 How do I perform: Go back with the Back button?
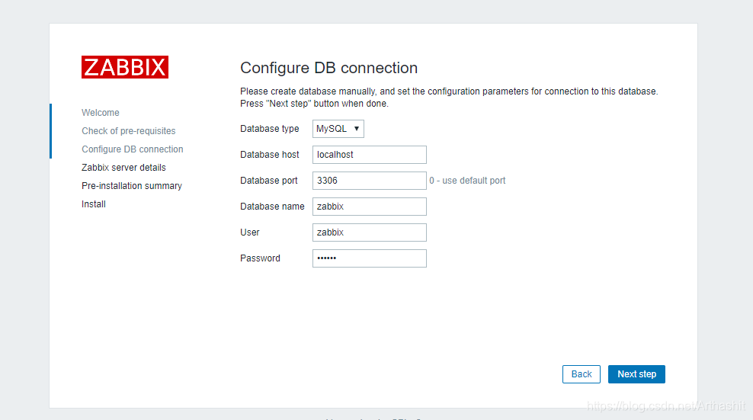tap(581, 374)
